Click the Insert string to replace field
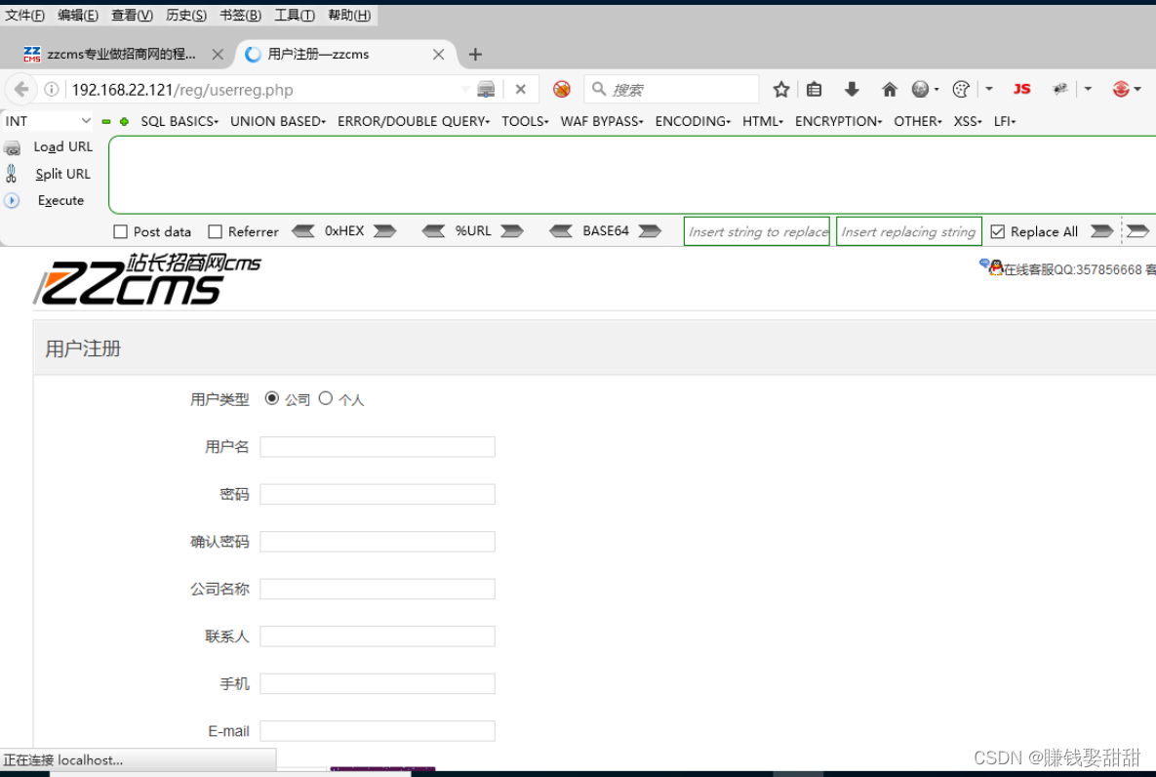This screenshot has width=1156, height=777. click(757, 231)
